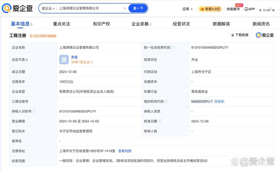
Task: Select the organization code MAE6DGPU-7
Action: click(202, 101)
